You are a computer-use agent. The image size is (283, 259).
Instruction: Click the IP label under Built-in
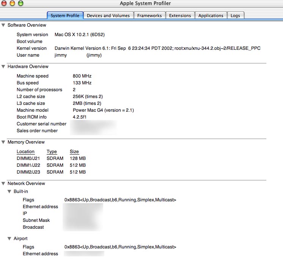(x=25, y=213)
